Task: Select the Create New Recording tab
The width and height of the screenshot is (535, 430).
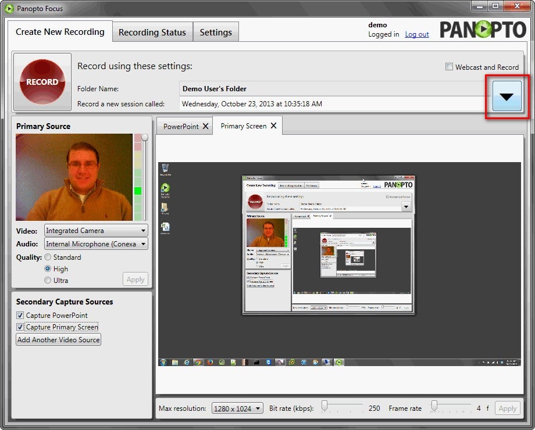Action: tap(60, 32)
